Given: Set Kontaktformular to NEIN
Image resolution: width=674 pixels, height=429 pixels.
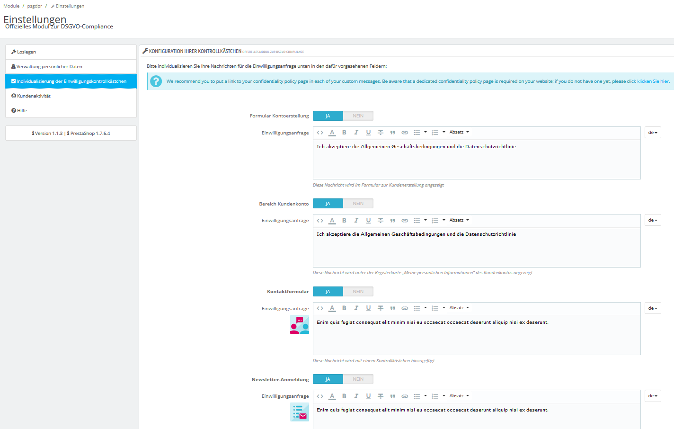Looking at the screenshot, I should 358,292.
